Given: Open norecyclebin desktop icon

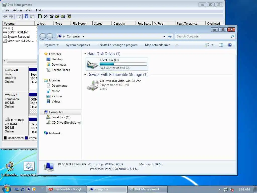Looking at the screenshot, I should coord(29,166).
